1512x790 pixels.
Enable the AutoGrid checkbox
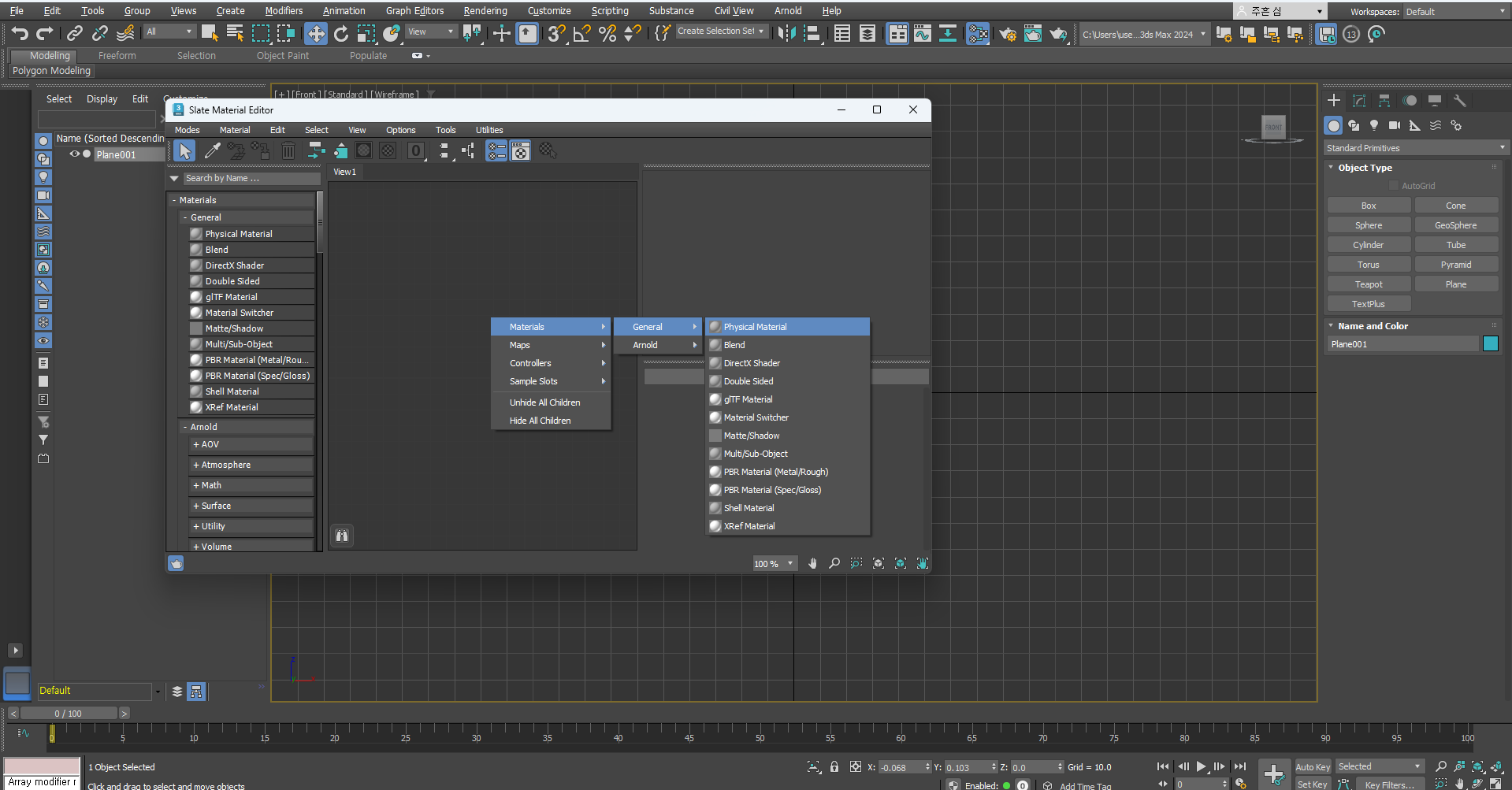1394,186
